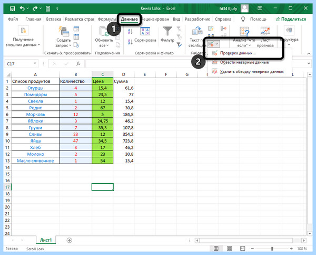Screen dimensions: 316x255
Task: Open the Name Box dropdown
Action: click(x=35, y=63)
